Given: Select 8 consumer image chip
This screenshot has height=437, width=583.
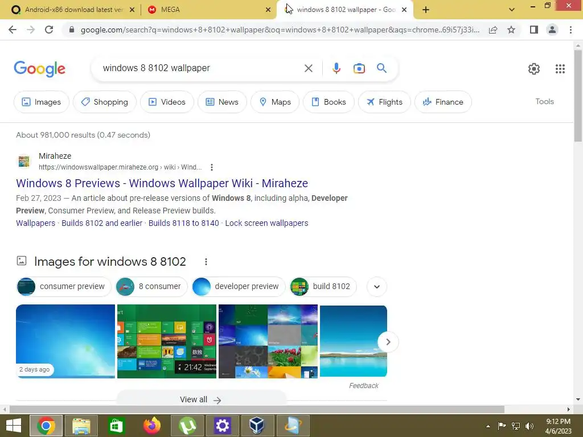Looking at the screenshot, I should coord(151,287).
